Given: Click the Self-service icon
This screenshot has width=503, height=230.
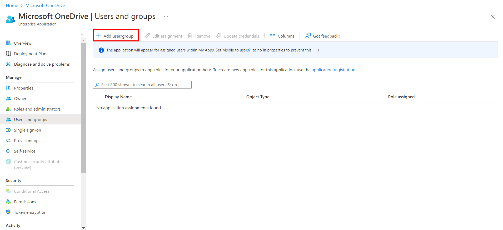Looking at the screenshot, I should (x=8, y=151).
